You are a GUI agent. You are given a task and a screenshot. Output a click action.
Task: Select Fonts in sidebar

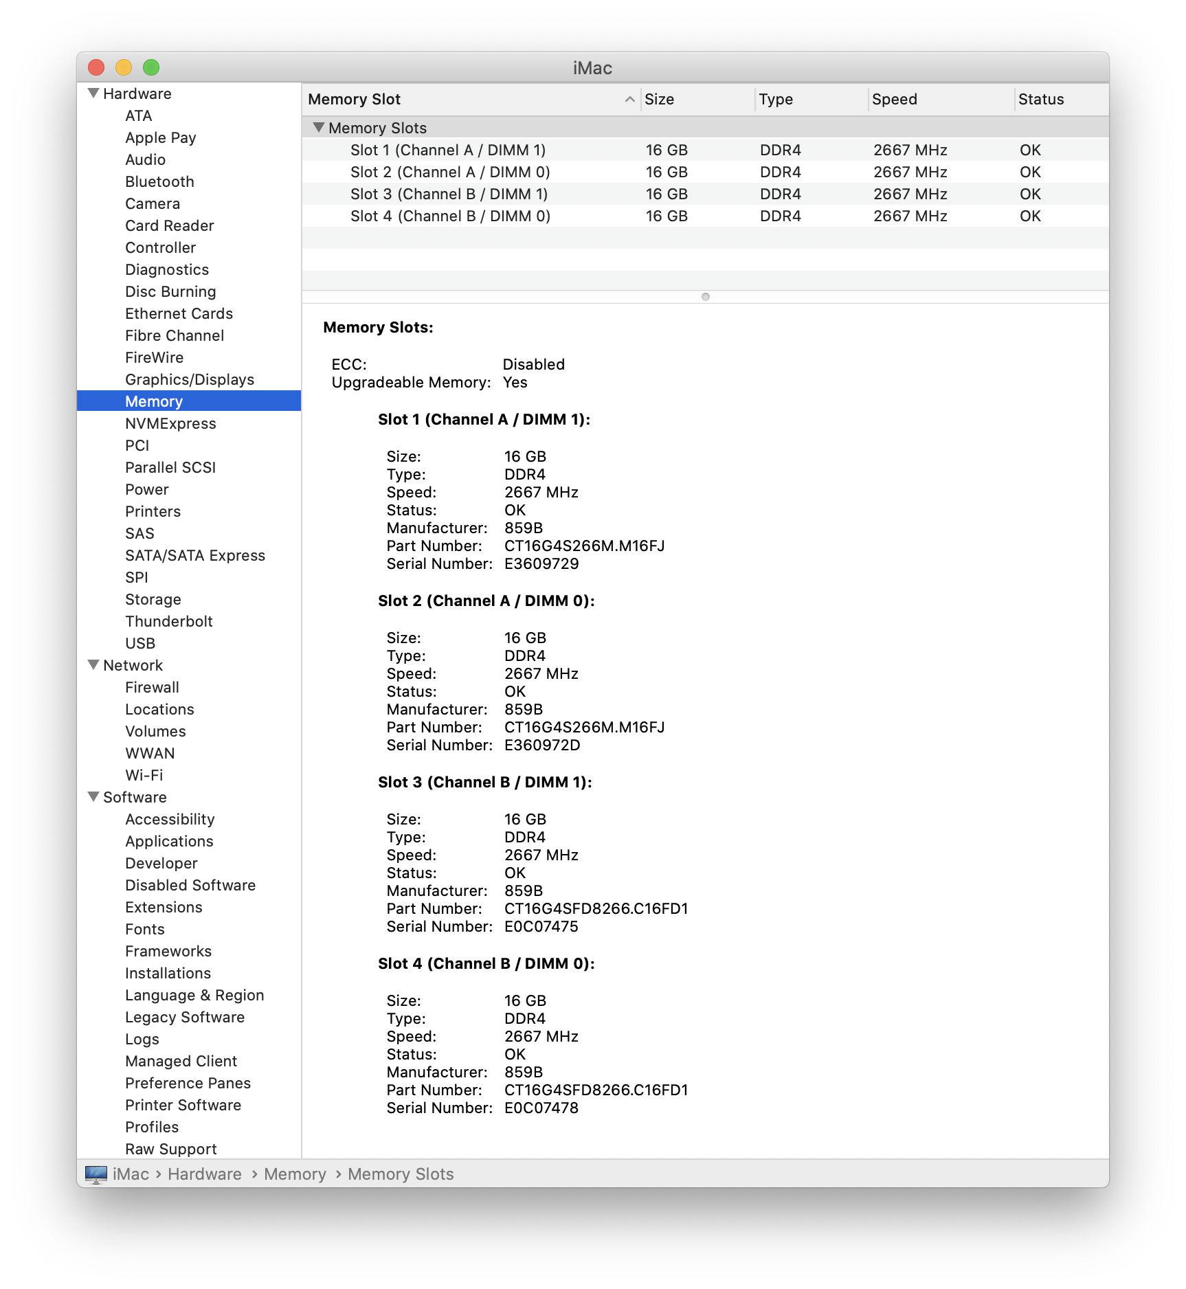pos(145,929)
